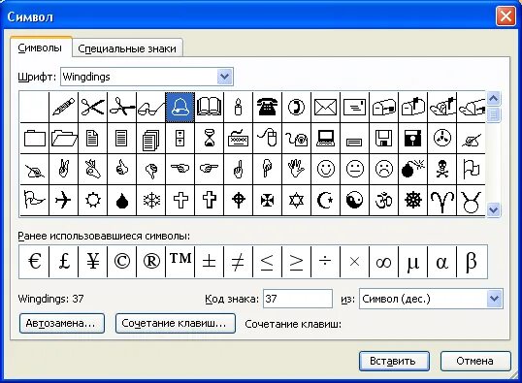Choose the airplane symbol
The width and height of the screenshot is (522, 383).
click(x=63, y=201)
